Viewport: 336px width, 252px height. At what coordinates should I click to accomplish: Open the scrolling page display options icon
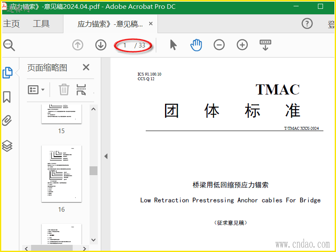pos(265,45)
